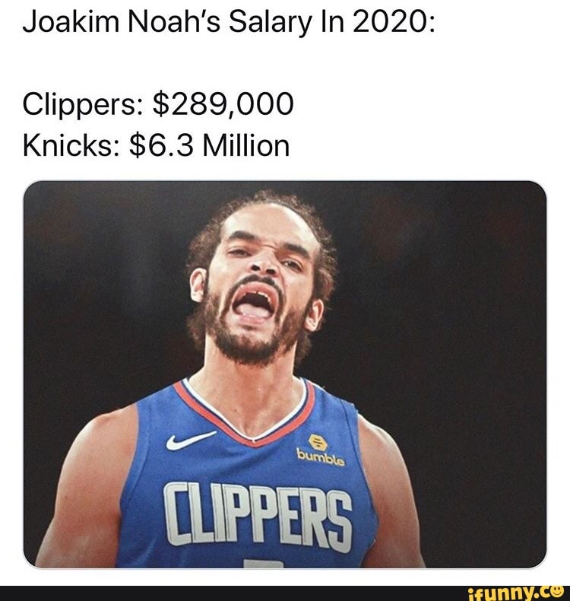Select the ifunny.co watermark text

pos(516,592)
